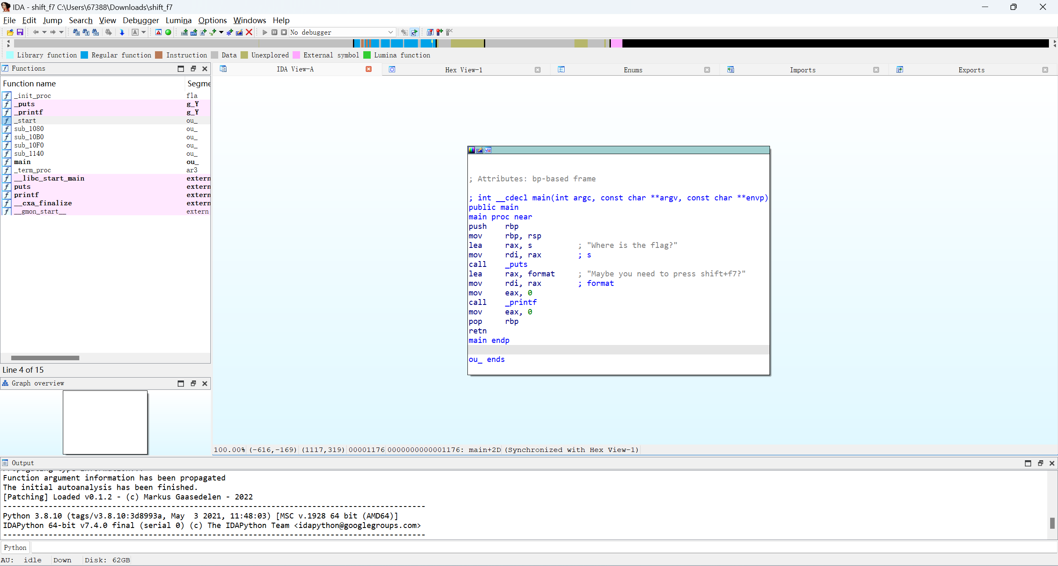
Task: Click the Convert to code icon
Action: click(184, 32)
